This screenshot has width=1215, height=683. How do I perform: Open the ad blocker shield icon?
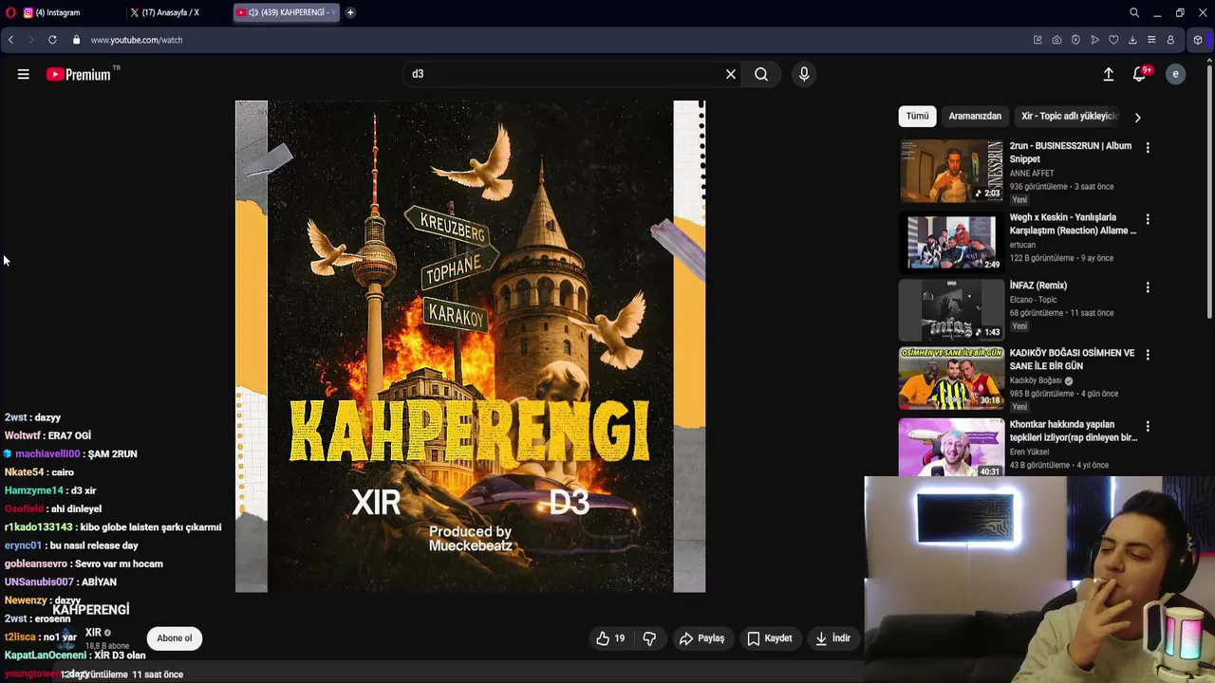click(1075, 40)
